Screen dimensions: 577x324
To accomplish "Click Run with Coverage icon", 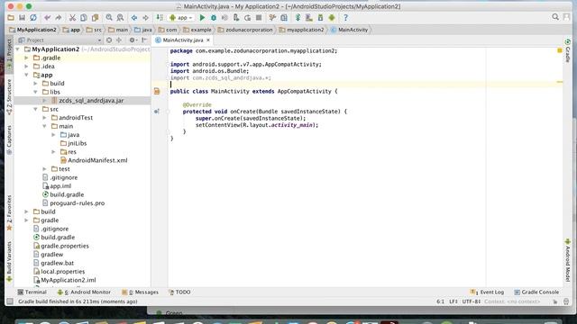I will (x=224, y=18).
